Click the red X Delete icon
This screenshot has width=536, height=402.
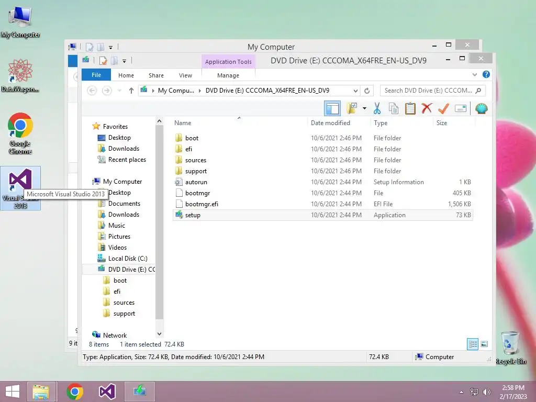[x=427, y=109]
